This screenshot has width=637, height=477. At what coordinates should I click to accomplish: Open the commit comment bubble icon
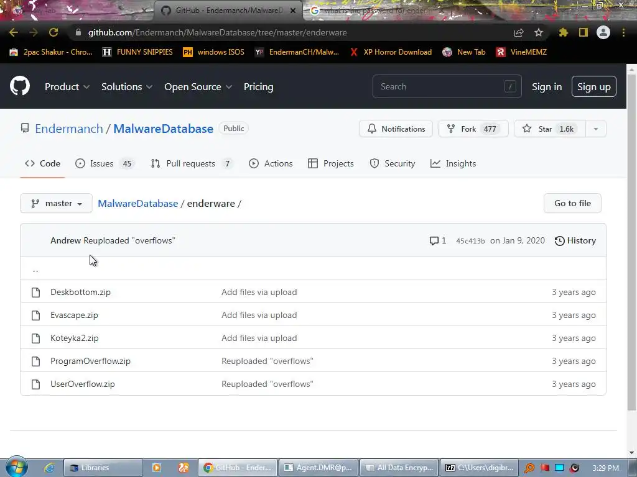click(434, 241)
